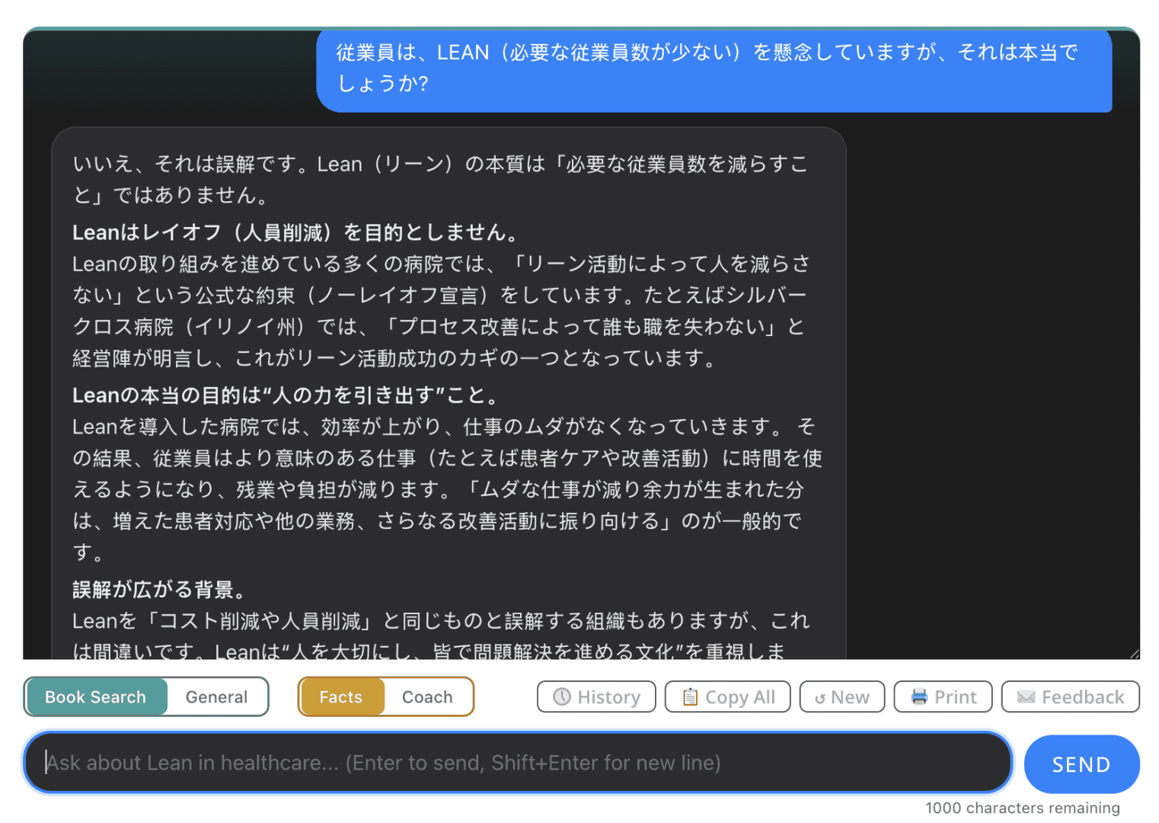Click the first paragraph of the assistant reply
This screenshot has height=823, width=1159.
[440, 180]
